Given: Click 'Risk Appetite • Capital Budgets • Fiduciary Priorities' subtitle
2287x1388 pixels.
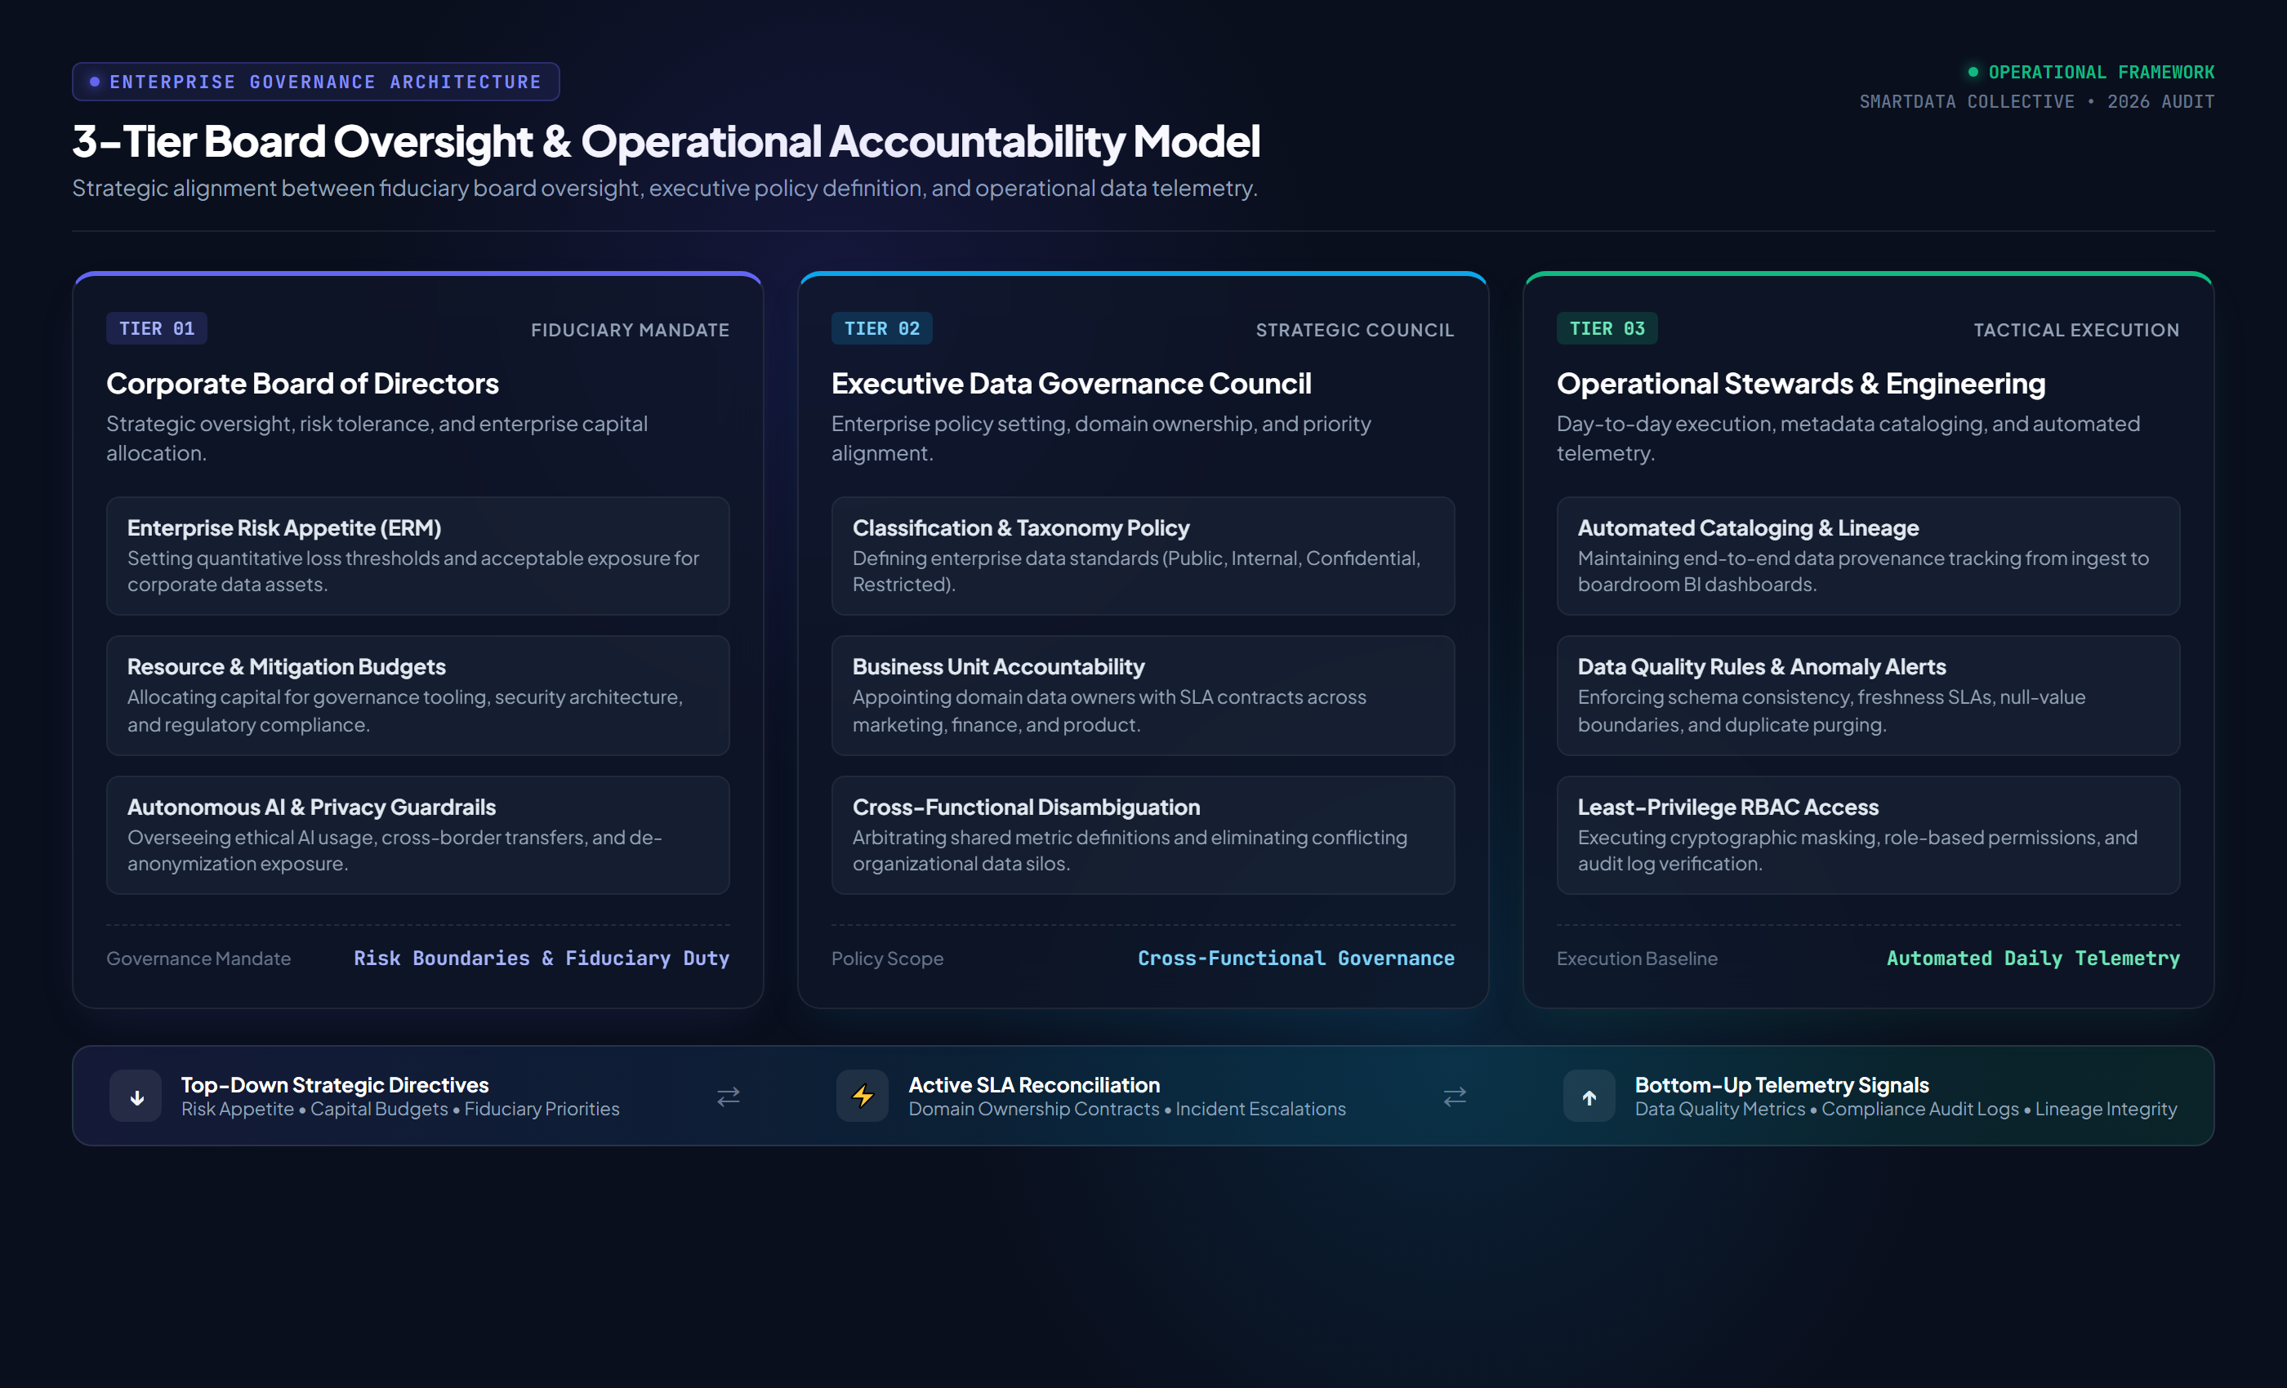Looking at the screenshot, I should [400, 1109].
